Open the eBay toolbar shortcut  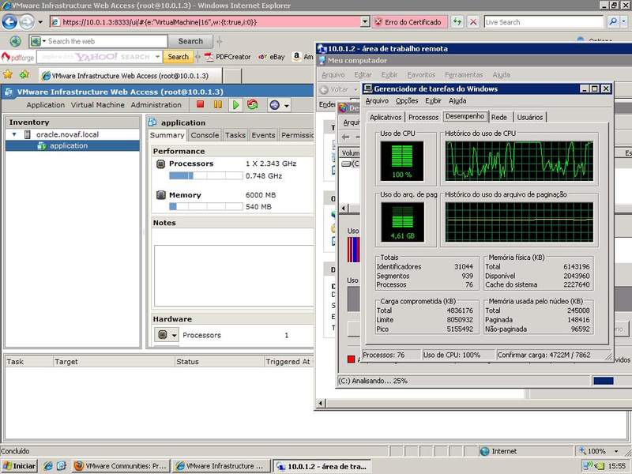[x=272, y=57]
